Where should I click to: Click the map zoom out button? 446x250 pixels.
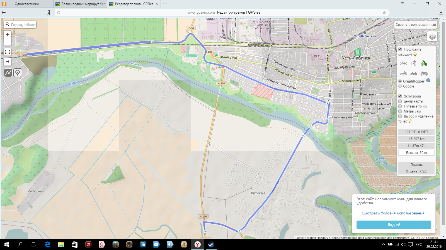pos(8,42)
